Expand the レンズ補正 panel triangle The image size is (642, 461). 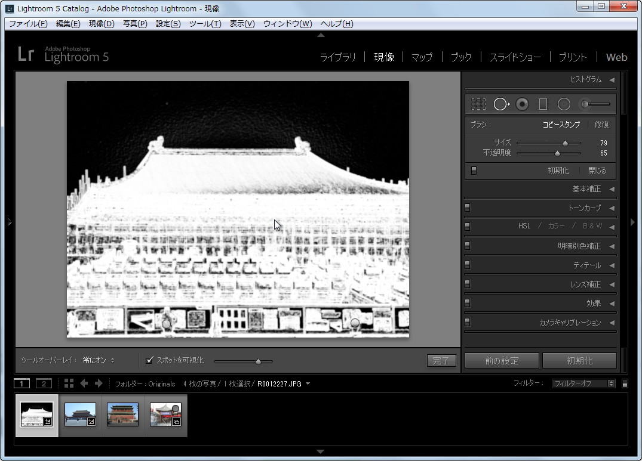[612, 284]
